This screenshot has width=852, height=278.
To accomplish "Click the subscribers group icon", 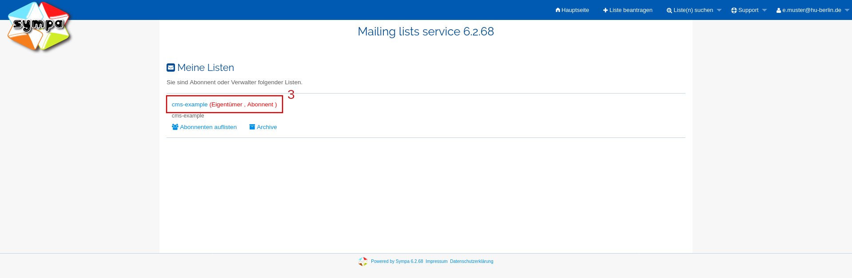I will pos(175,127).
